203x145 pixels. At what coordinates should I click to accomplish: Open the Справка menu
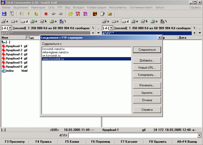pos(195,7)
